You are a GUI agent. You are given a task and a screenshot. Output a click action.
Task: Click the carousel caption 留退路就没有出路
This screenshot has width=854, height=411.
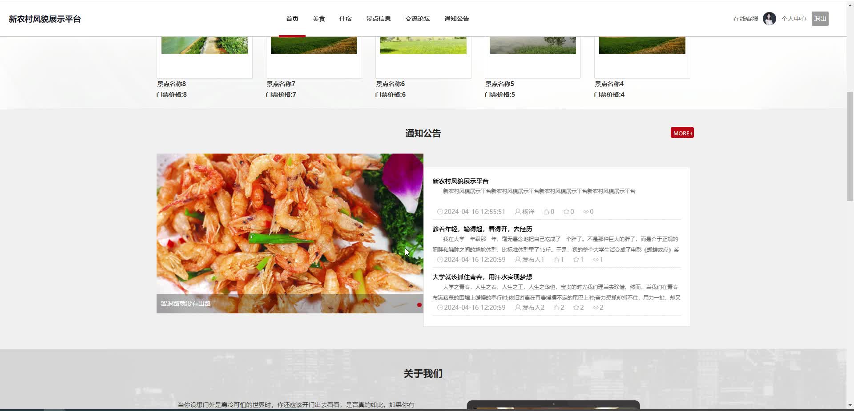(x=186, y=304)
